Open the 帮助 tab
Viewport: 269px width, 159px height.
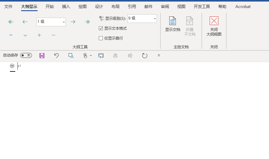pyautogui.click(x=222, y=7)
